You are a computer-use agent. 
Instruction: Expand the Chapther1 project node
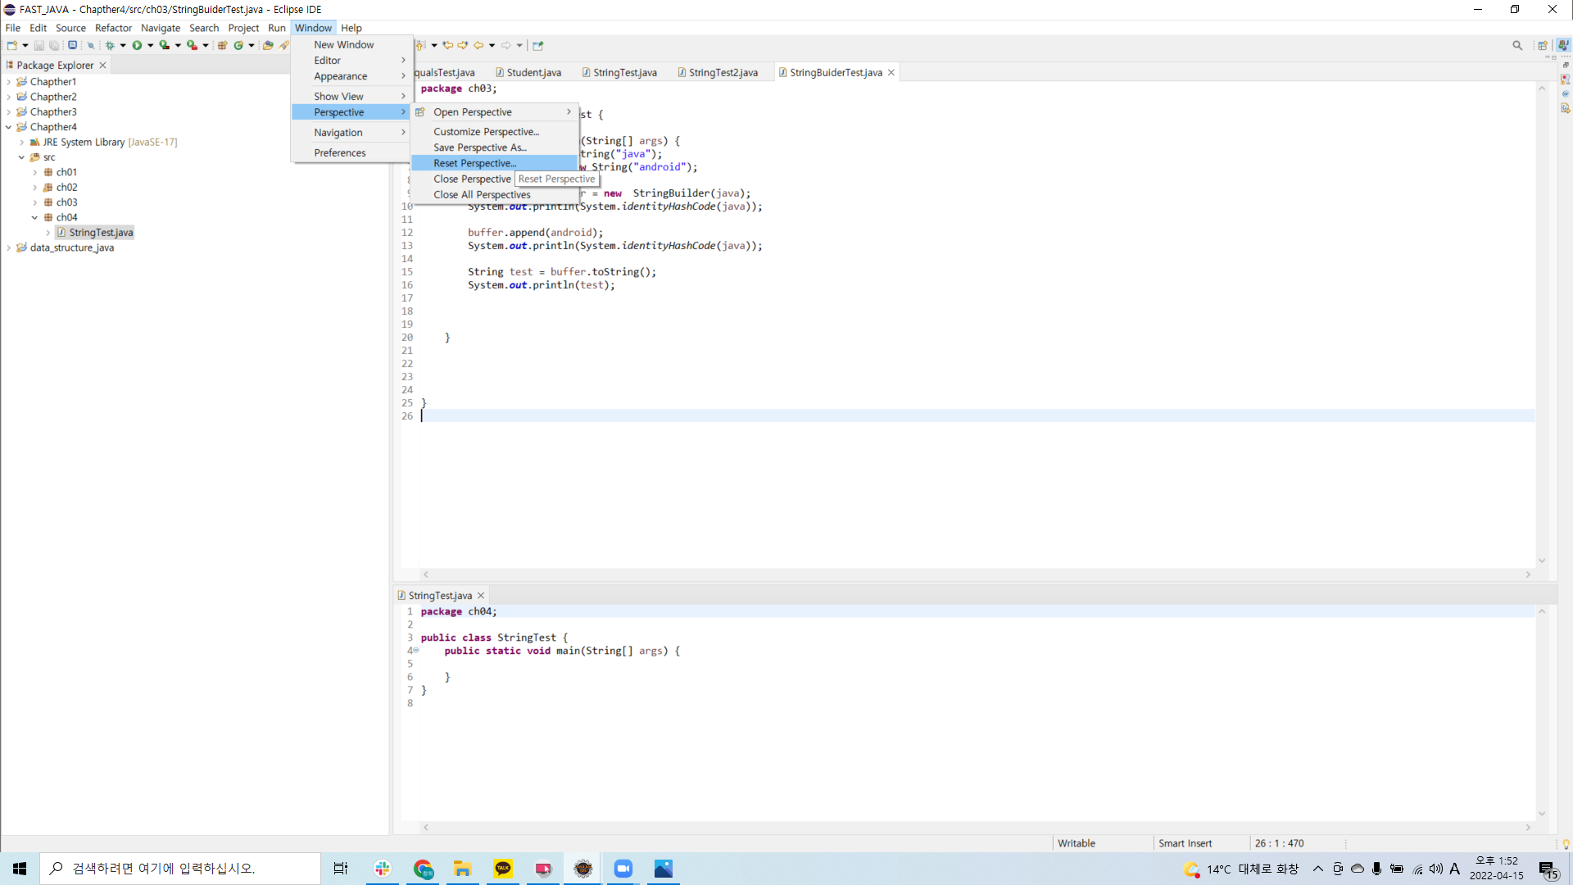(x=8, y=82)
